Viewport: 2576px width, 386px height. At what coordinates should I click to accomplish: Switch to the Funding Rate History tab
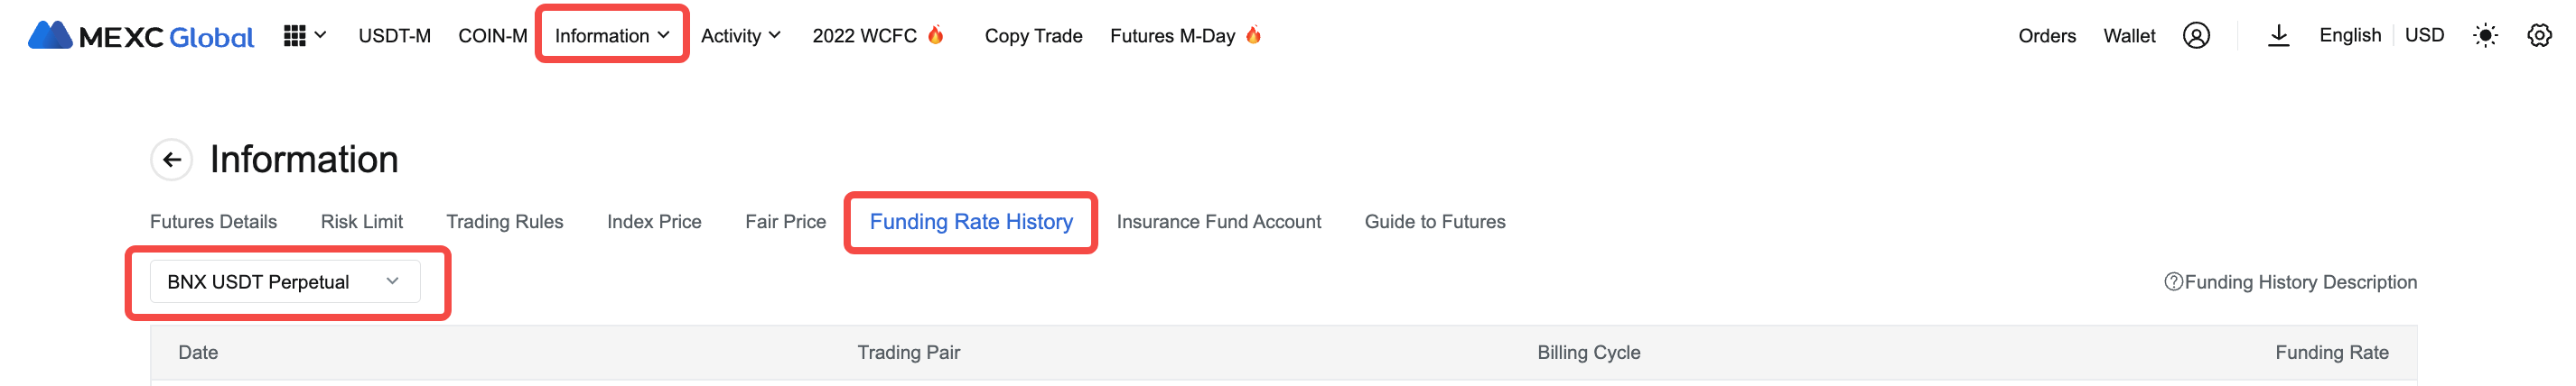971,222
